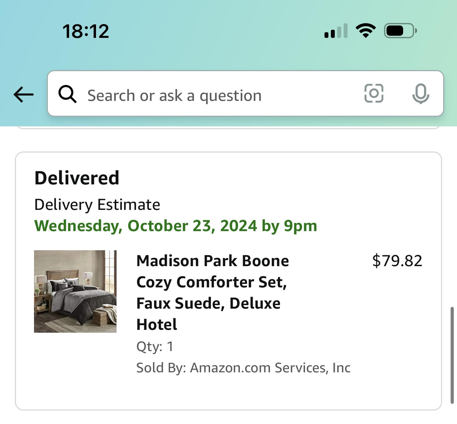Tap the partially visible card above Delivered
The width and height of the screenshot is (457, 424).
(228, 127)
